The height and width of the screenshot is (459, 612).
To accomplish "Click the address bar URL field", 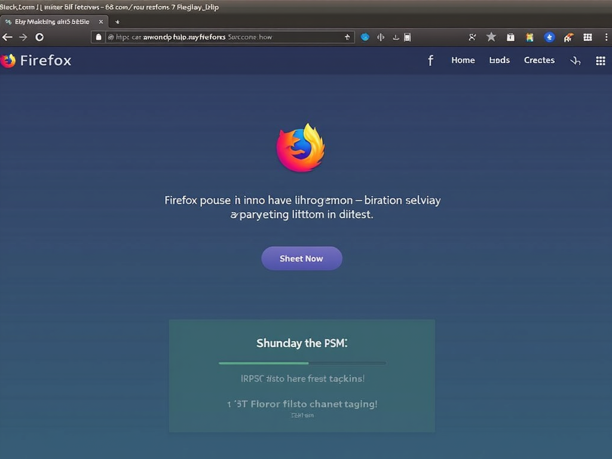I will coord(222,37).
